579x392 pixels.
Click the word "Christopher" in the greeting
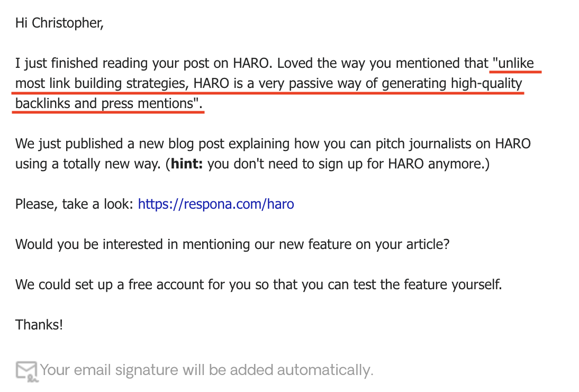(67, 24)
